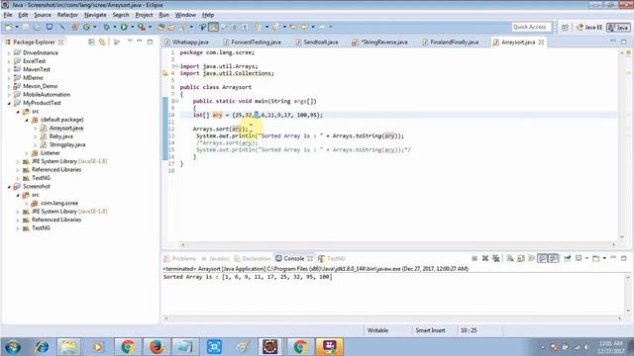
Task: Click the console horizontal scrollbar
Action: point(392,318)
